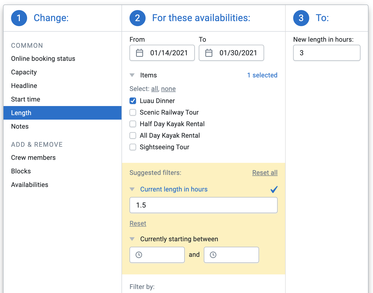This screenshot has height=293, width=373.
Task: Uncheck the Luau Dinner item
Action: (133, 101)
